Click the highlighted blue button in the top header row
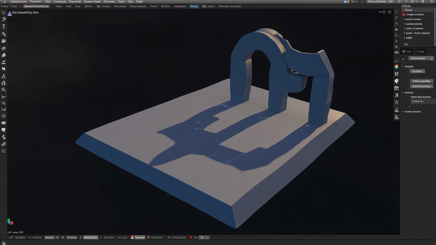Image resolution: width=436 pixels, height=245 pixels. click(x=194, y=6)
